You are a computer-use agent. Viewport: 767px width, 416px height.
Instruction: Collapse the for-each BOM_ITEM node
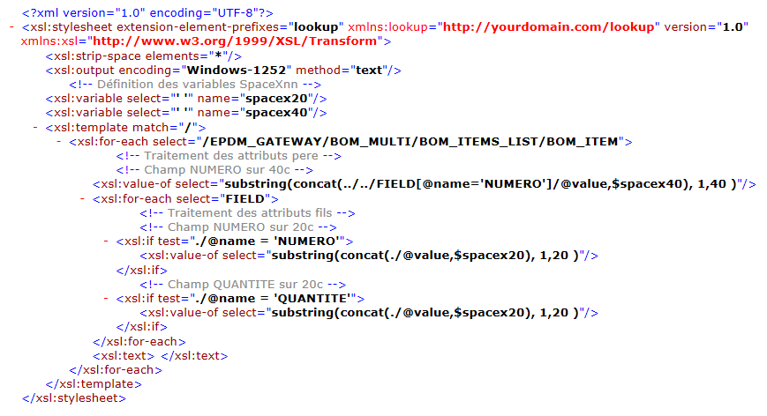[x=58, y=142]
